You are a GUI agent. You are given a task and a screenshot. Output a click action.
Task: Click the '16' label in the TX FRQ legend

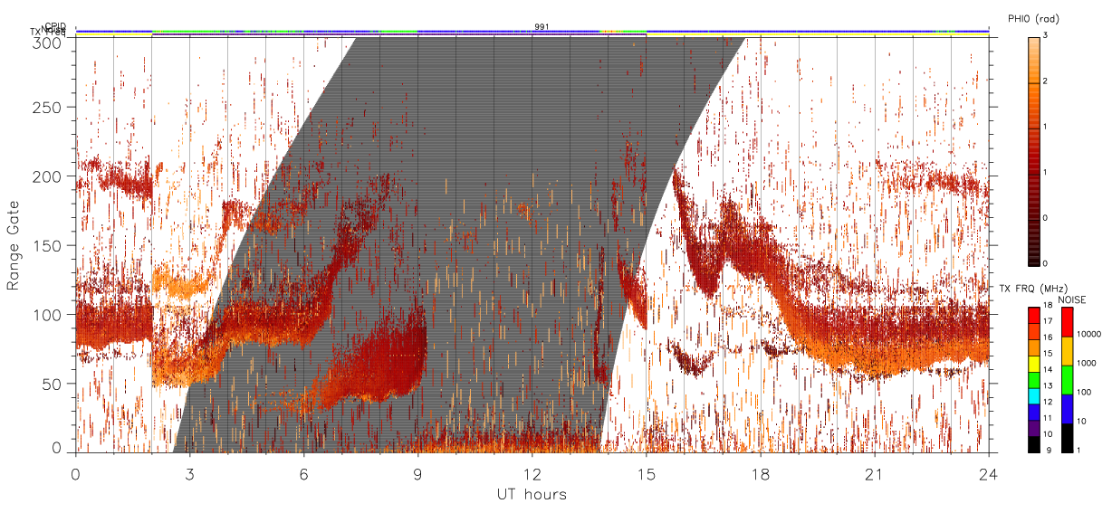1047,337
